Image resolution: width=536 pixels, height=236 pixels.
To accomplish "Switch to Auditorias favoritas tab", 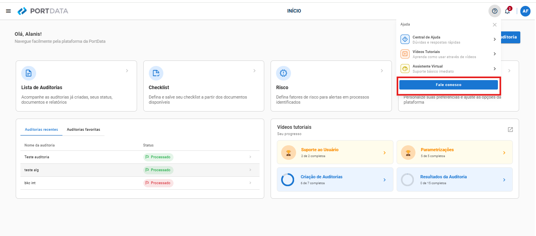I will tap(83, 130).
